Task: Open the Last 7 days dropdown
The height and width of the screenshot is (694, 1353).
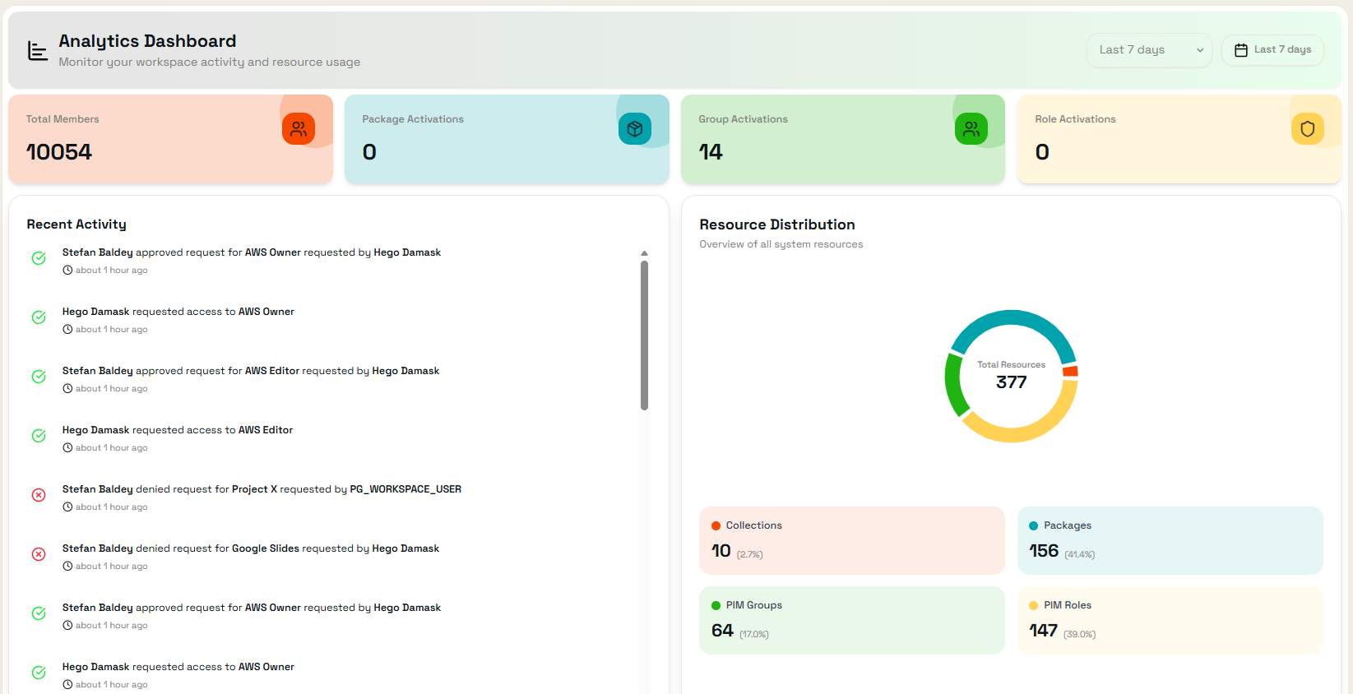Action: pos(1149,50)
